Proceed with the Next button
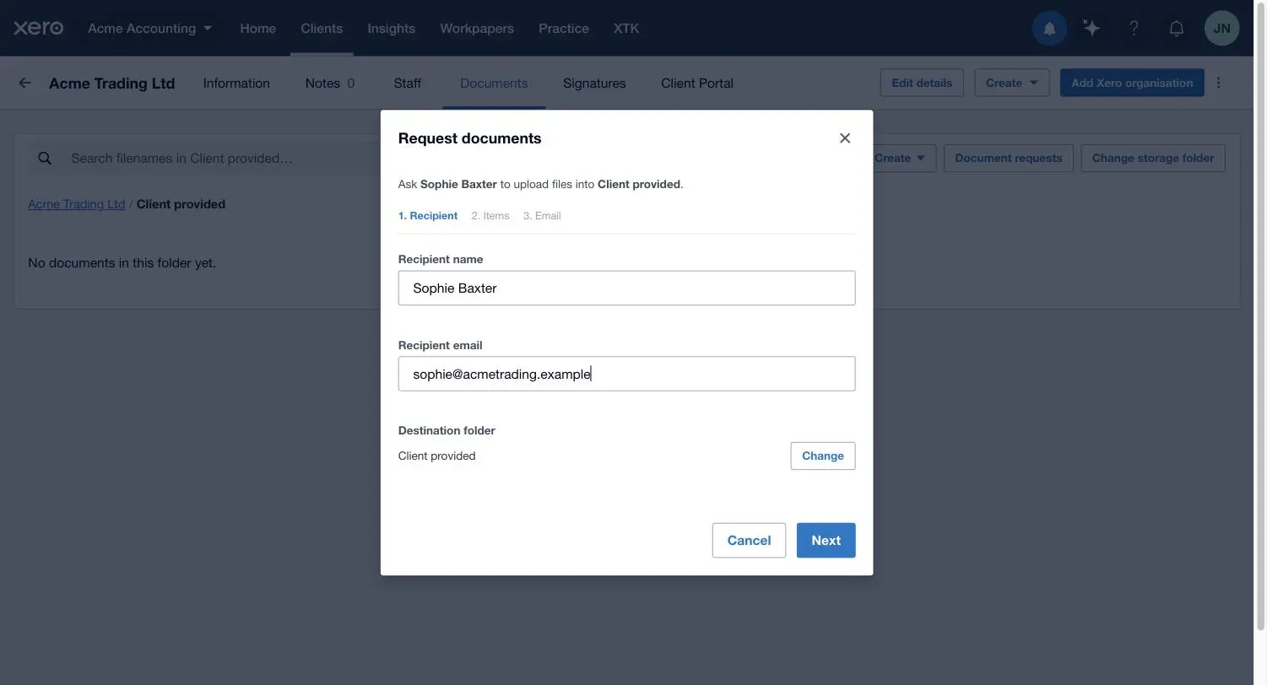The height and width of the screenshot is (685, 1267). click(x=826, y=540)
